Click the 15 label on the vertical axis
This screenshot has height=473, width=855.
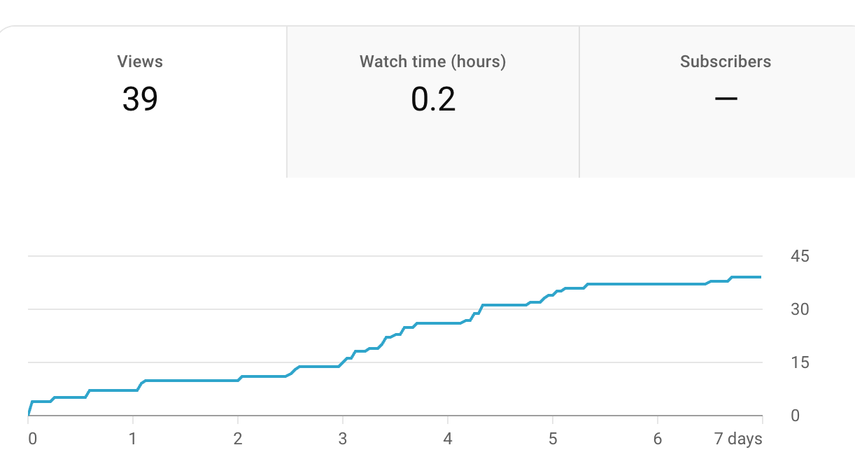[x=800, y=362]
